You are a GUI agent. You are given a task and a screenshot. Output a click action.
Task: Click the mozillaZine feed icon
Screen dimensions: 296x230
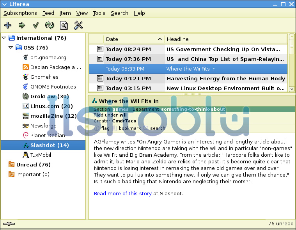click(x=25, y=116)
